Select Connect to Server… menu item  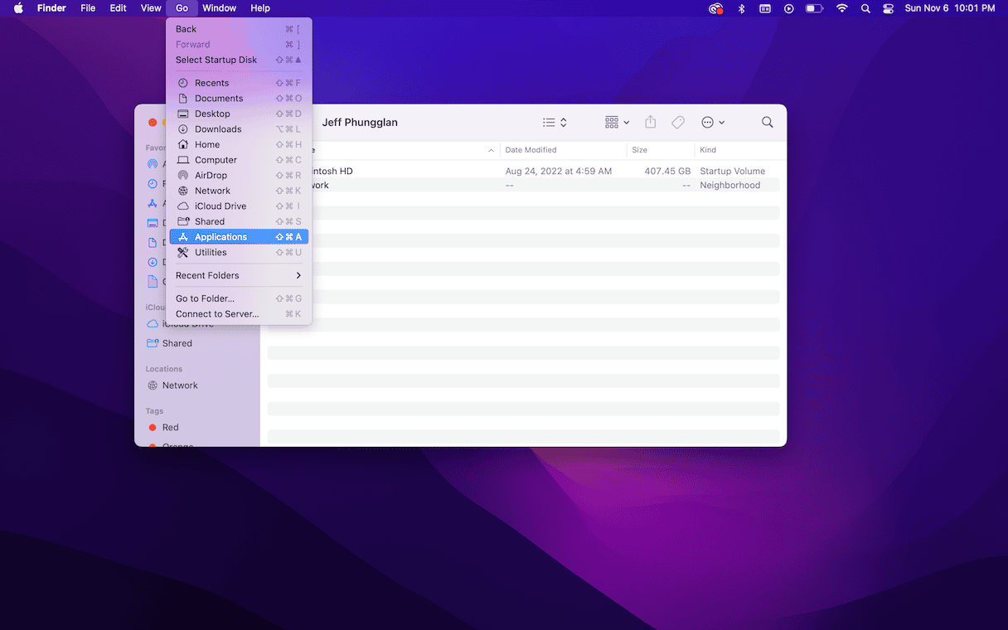pyautogui.click(x=239, y=314)
